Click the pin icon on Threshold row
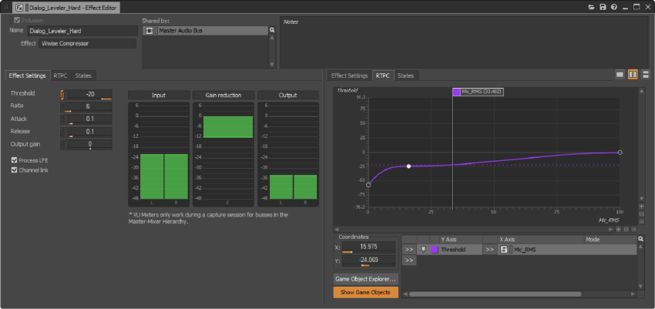 tap(422, 250)
